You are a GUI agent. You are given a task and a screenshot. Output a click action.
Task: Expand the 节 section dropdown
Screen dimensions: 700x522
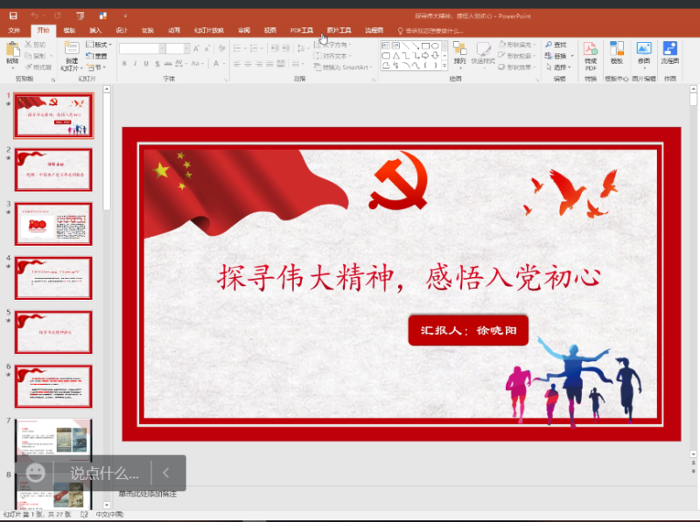97,67
